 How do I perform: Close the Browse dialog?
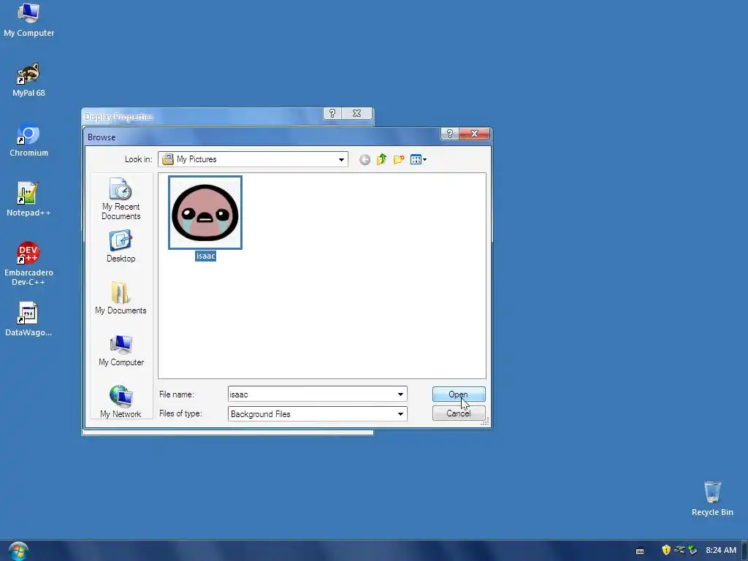point(474,134)
